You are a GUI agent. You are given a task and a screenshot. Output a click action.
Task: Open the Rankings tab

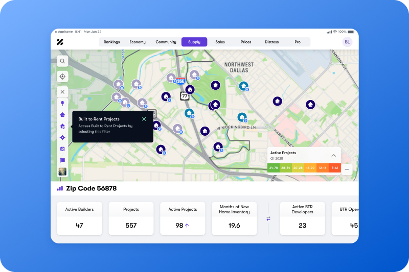pyautogui.click(x=111, y=42)
